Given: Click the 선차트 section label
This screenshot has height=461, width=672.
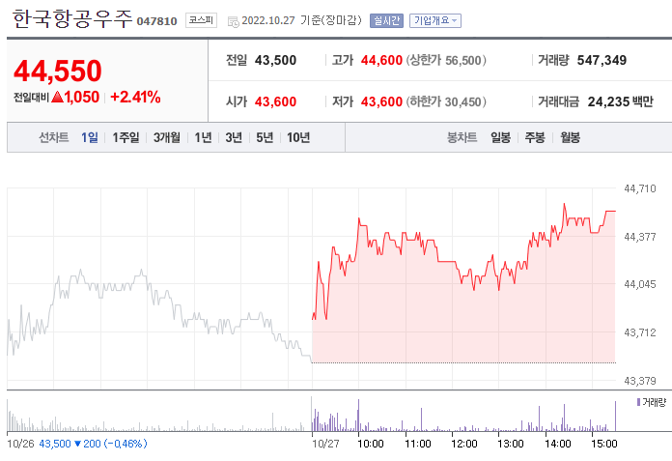Looking at the screenshot, I should click(53, 137).
